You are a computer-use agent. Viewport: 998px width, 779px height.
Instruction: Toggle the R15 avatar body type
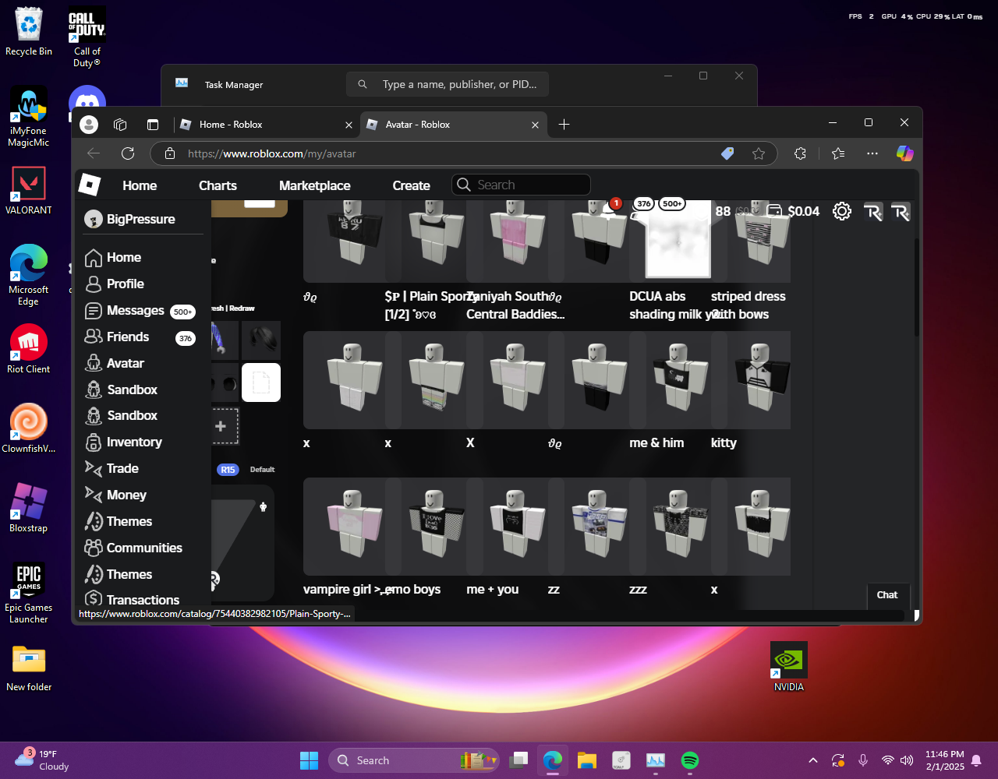pyautogui.click(x=228, y=470)
